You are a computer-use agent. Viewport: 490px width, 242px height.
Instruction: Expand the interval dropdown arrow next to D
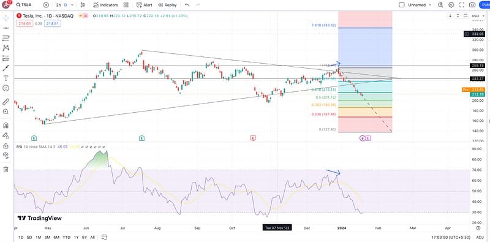(72, 5)
